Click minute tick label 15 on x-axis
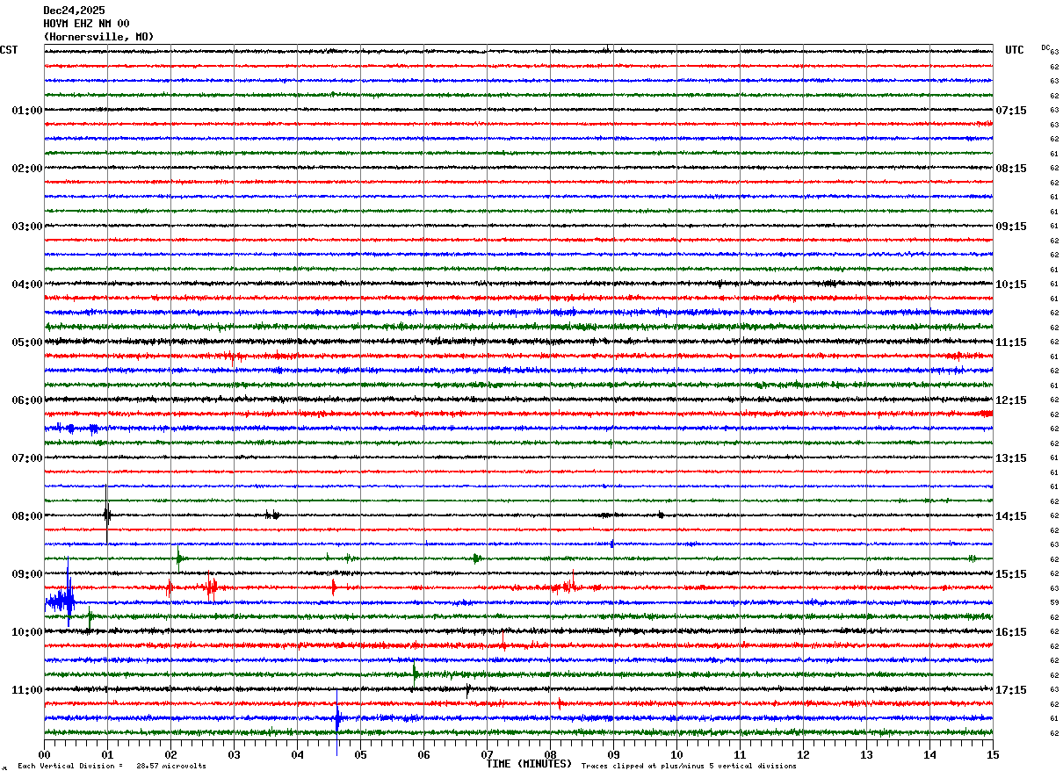This screenshot has width=1063, height=778. click(x=993, y=754)
